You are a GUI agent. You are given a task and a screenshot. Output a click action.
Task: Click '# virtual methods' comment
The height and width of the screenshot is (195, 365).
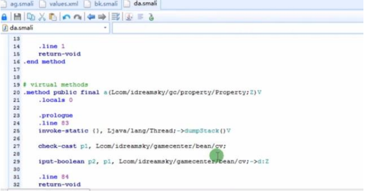(55, 85)
